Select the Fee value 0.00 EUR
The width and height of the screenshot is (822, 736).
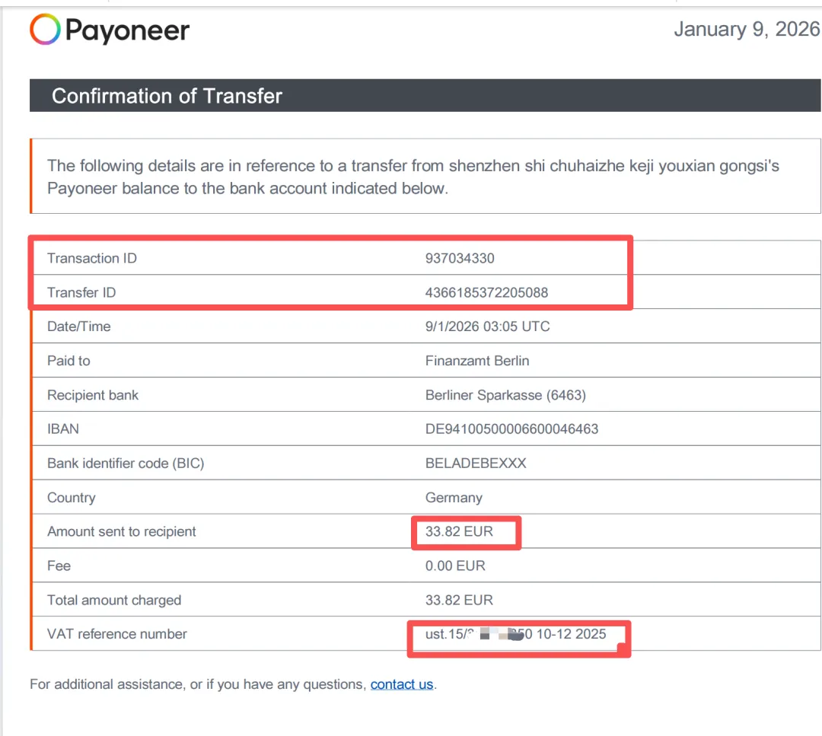(x=455, y=566)
